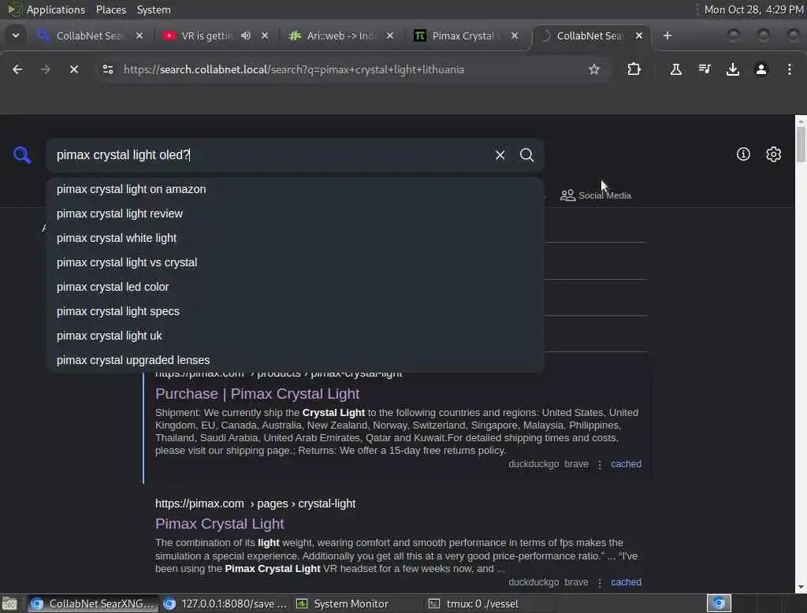
Task: Select suggestion pimax crystal led color
Action: [x=295, y=287]
